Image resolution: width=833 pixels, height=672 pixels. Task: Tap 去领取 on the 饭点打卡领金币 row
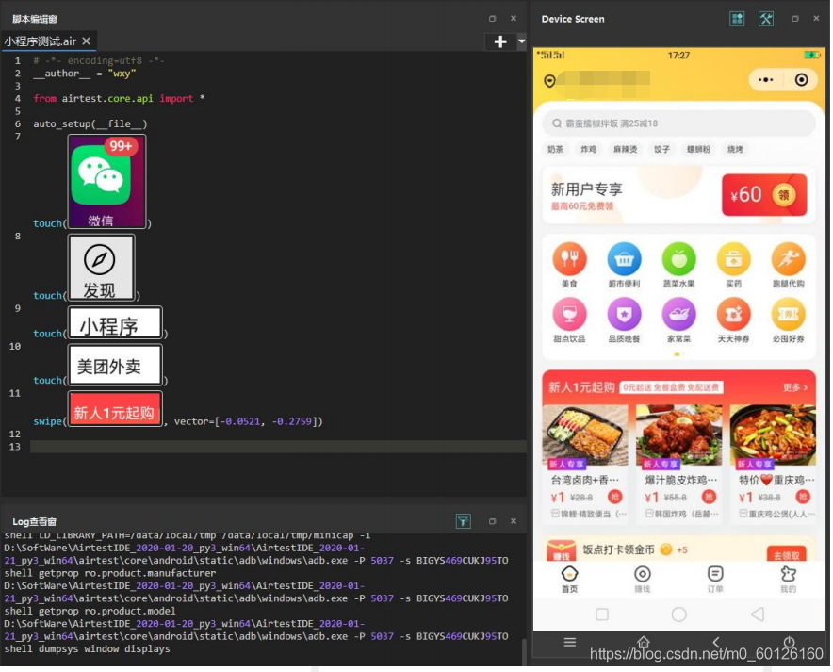pos(786,554)
